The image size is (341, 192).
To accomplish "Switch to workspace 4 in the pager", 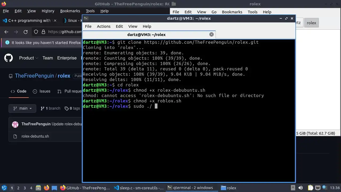I will tap(31, 188).
